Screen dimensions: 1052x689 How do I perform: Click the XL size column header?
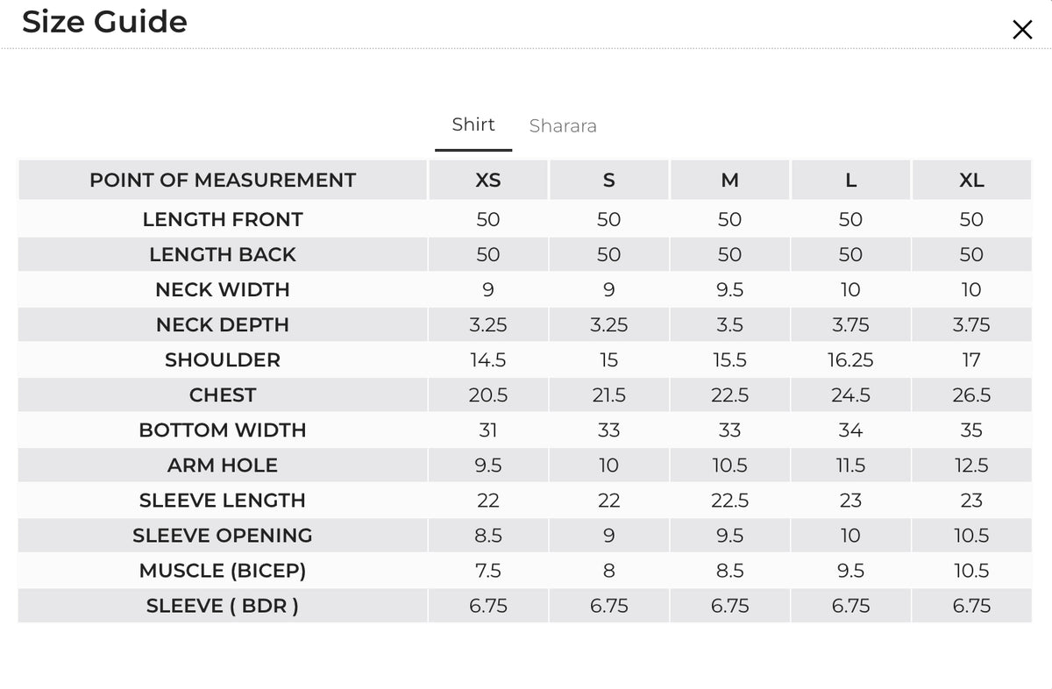971,180
